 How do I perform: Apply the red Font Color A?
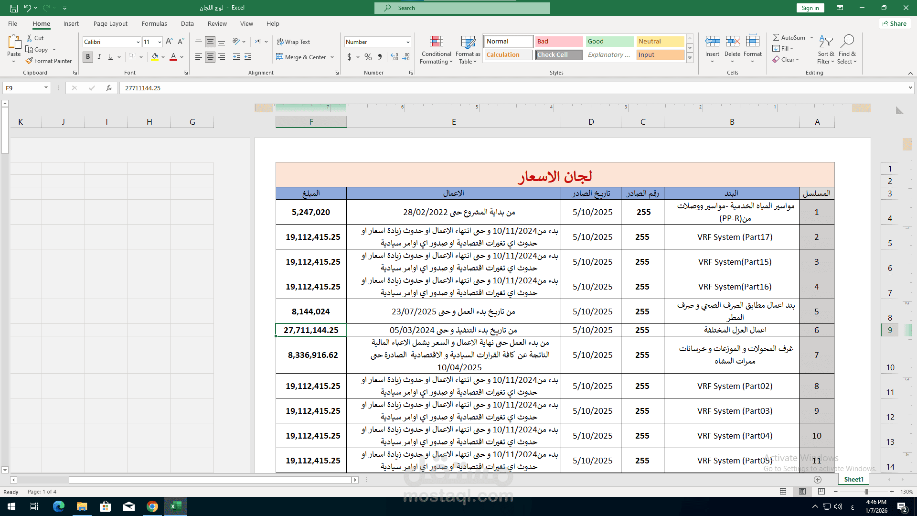tap(173, 57)
